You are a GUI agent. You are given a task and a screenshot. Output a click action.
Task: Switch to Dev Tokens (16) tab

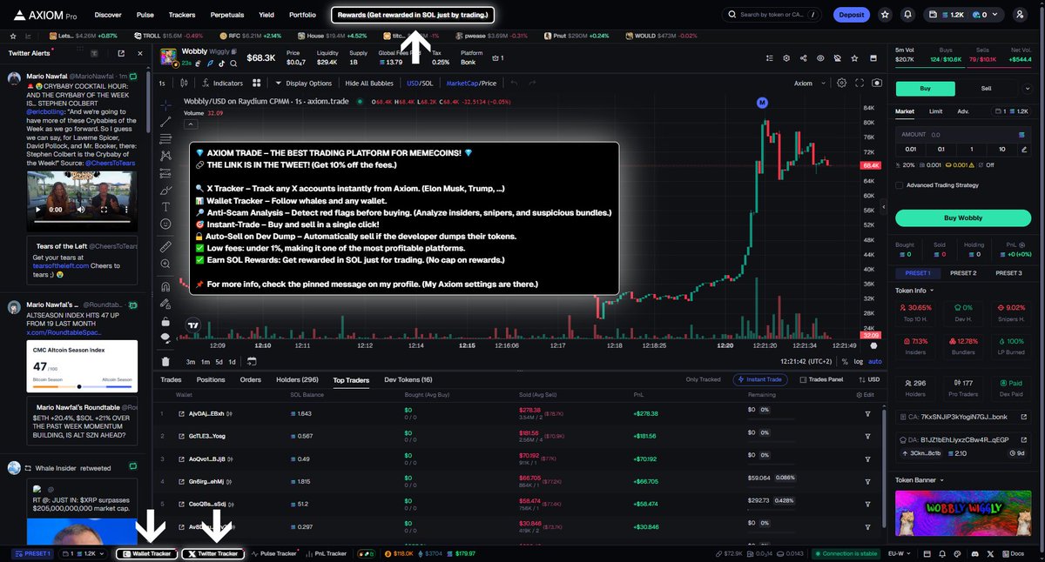408,379
